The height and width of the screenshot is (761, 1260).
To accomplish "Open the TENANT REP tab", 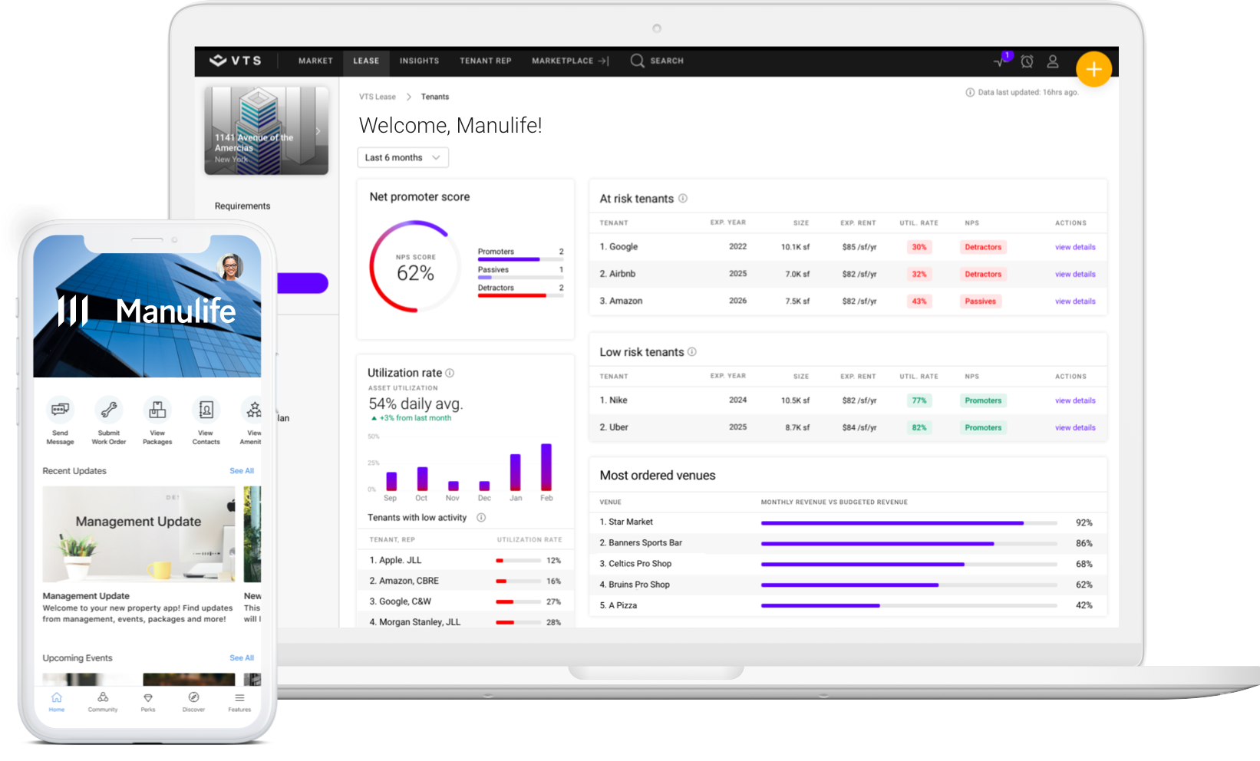I will 485,61.
